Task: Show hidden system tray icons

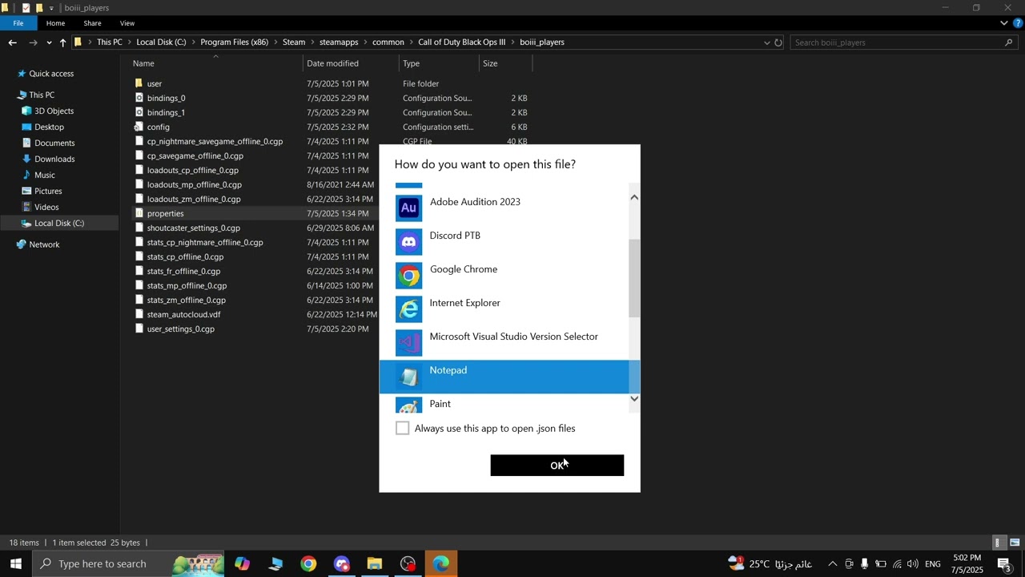Action: tap(832, 564)
